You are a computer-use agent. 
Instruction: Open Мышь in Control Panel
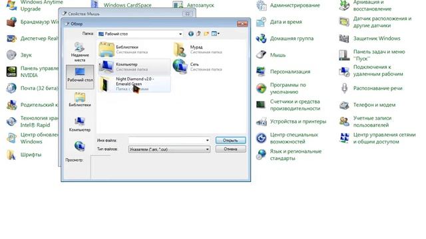[x=271, y=55]
